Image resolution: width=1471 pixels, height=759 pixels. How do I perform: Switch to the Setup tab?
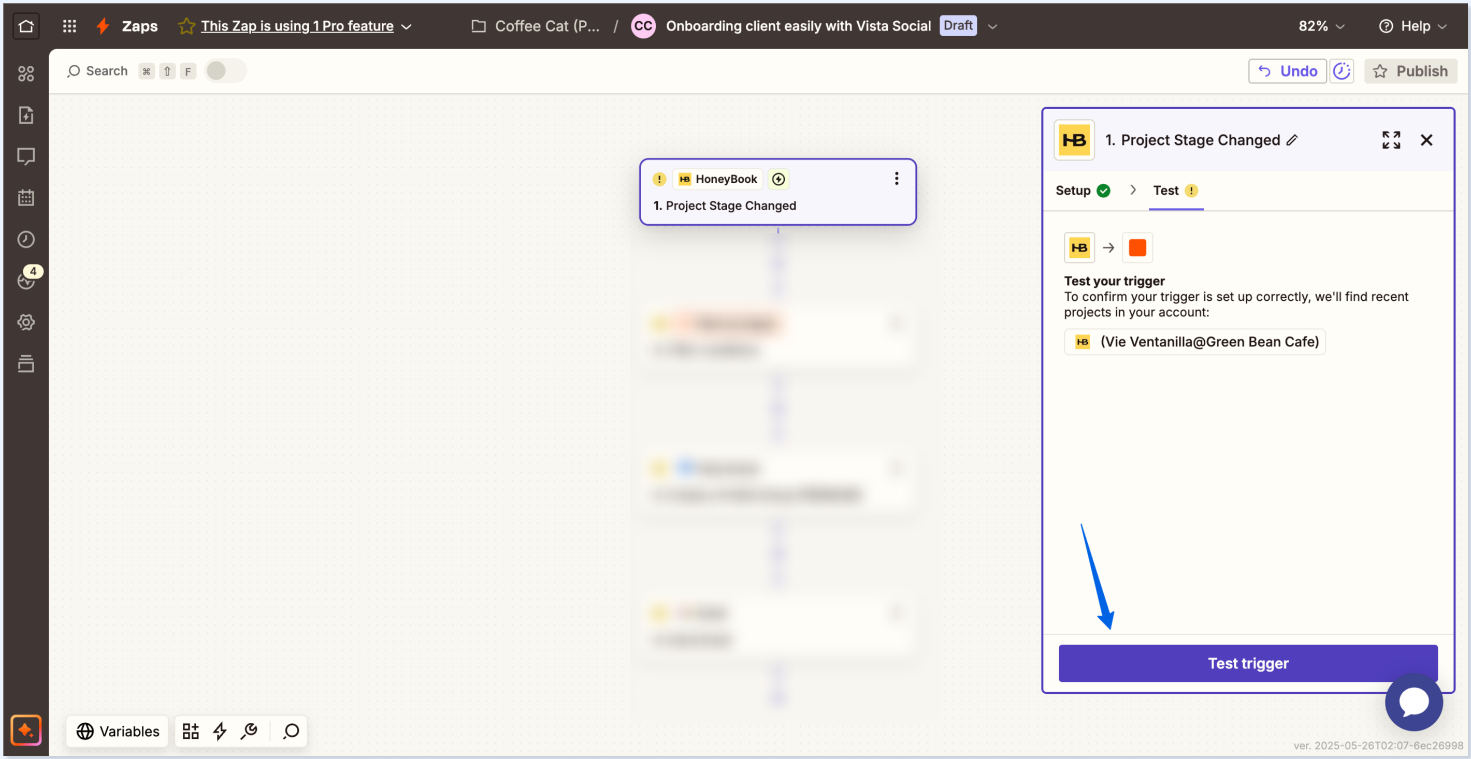coord(1082,191)
